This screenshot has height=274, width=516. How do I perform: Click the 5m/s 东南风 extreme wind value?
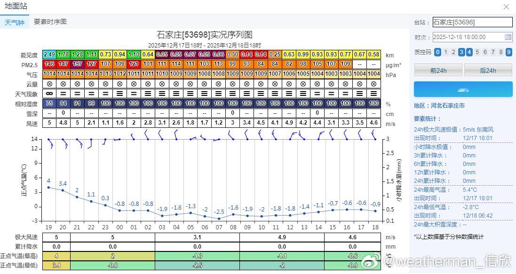pos(478,130)
